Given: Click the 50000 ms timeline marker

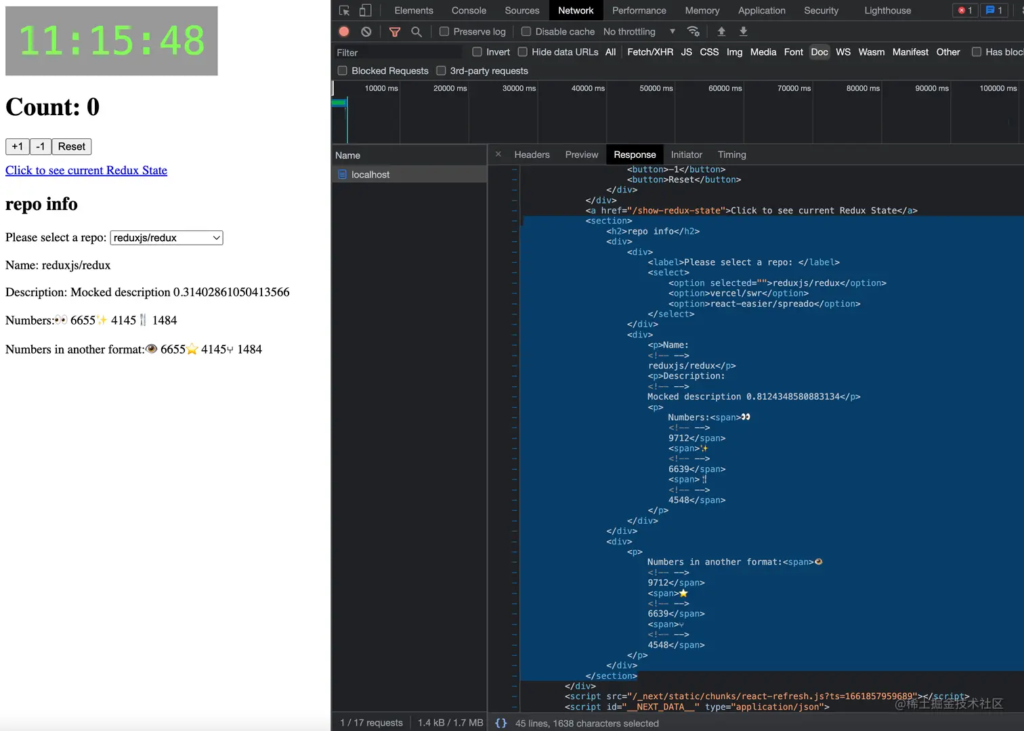Looking at the screenshot, I should 656,88.
